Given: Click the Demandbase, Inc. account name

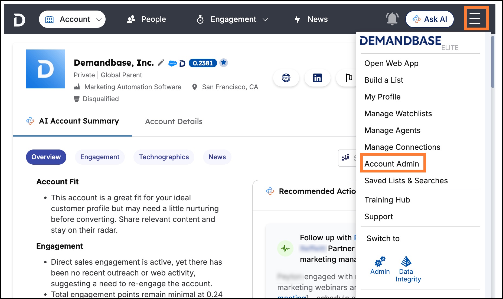Looking at the screenshot, I should point(114,63).
